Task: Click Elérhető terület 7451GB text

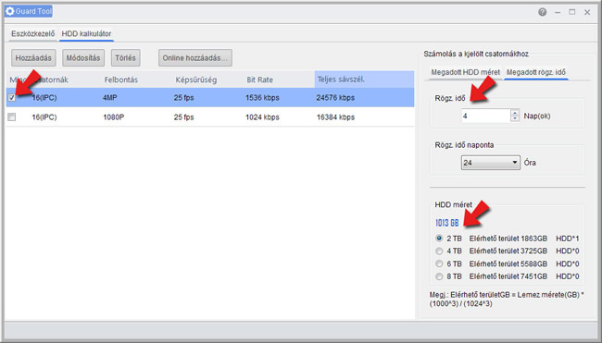Action: 508,276
